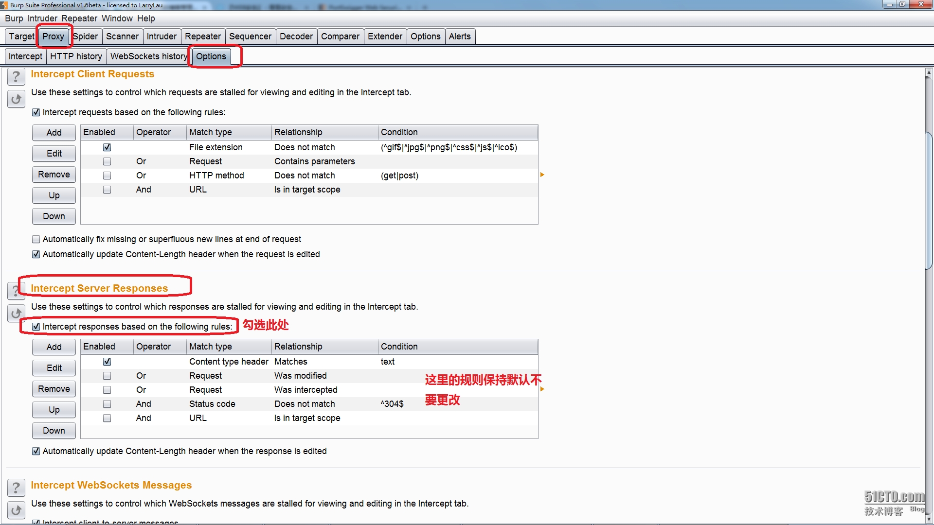Switch to the Scanner tab
The image size is (934, 525).
pos(122,36)
